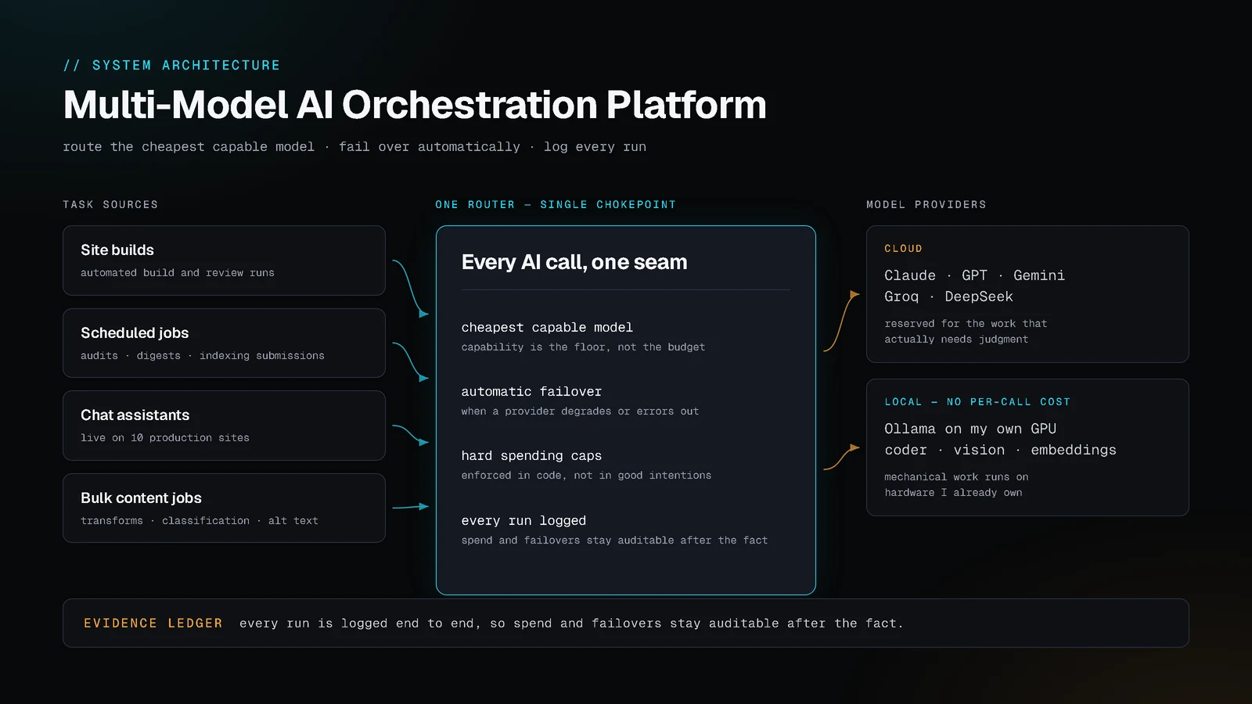Screen dimensions: 1252x704
Task: Click 'Ollama on my own GPU' line
Action: [970, 429]
